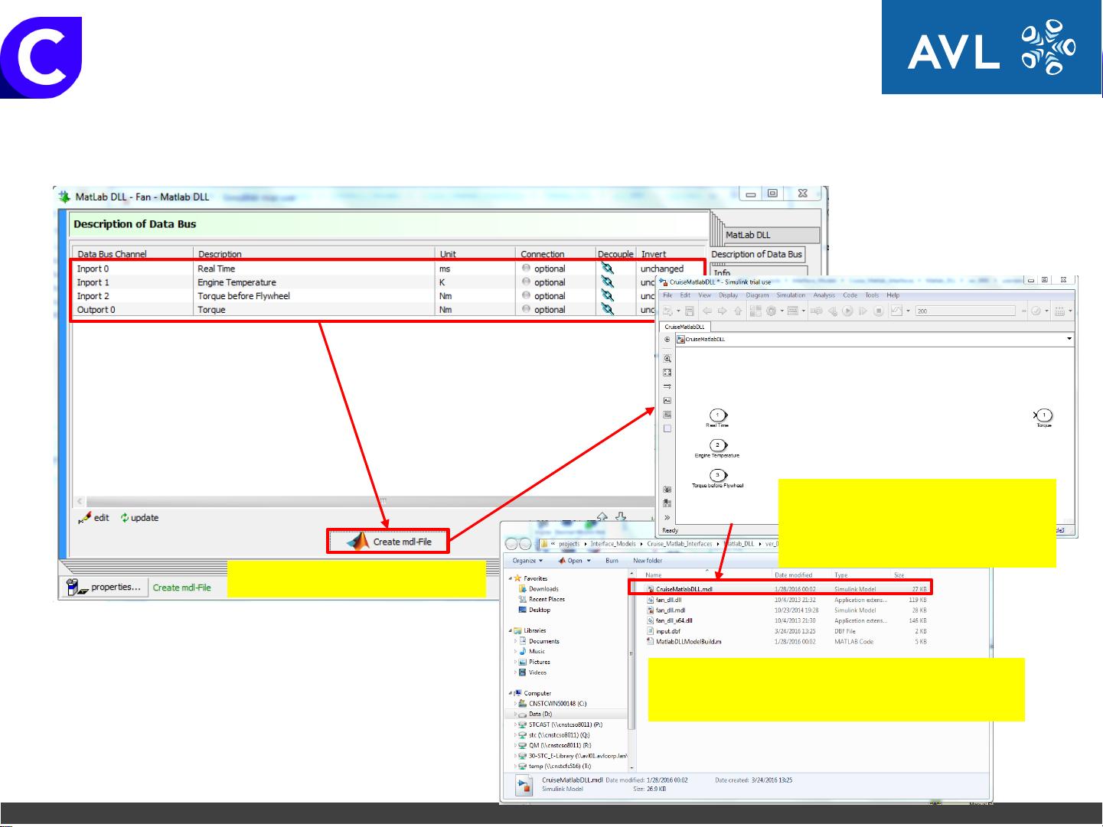This screenshot has width=1103, height=827.
Task: Click Zoom tool in Simulink palette
Action: tap(667, 359)
